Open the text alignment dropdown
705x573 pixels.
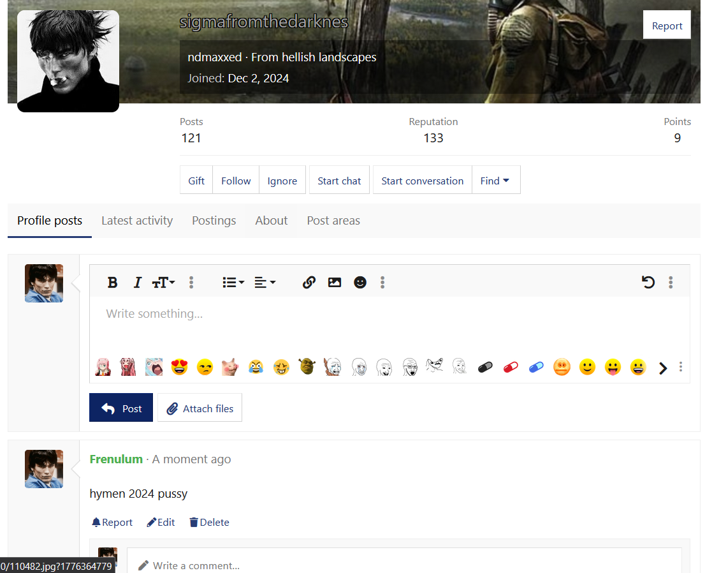[265, 282]
